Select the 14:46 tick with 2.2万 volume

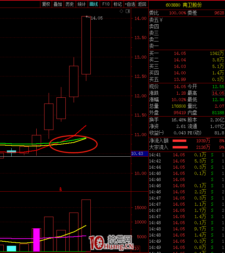[187, 192]
